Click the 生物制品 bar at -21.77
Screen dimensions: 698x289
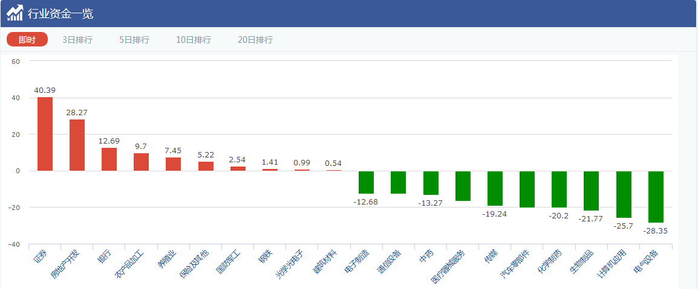591,191
